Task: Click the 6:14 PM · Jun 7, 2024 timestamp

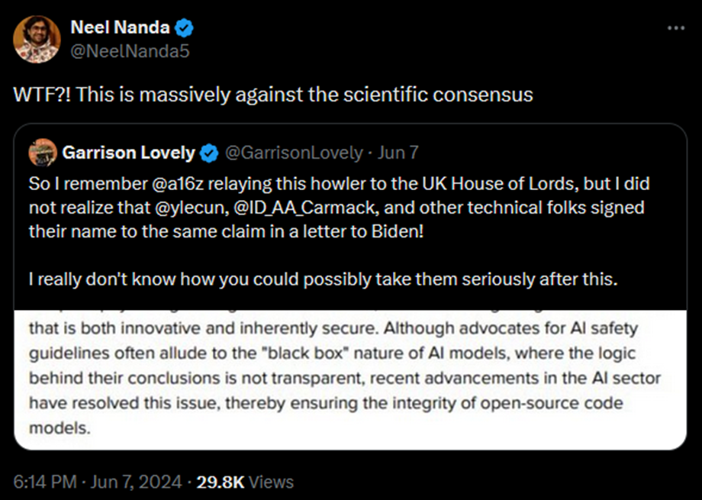Action: pyautogui.click(x=98, y=482)
